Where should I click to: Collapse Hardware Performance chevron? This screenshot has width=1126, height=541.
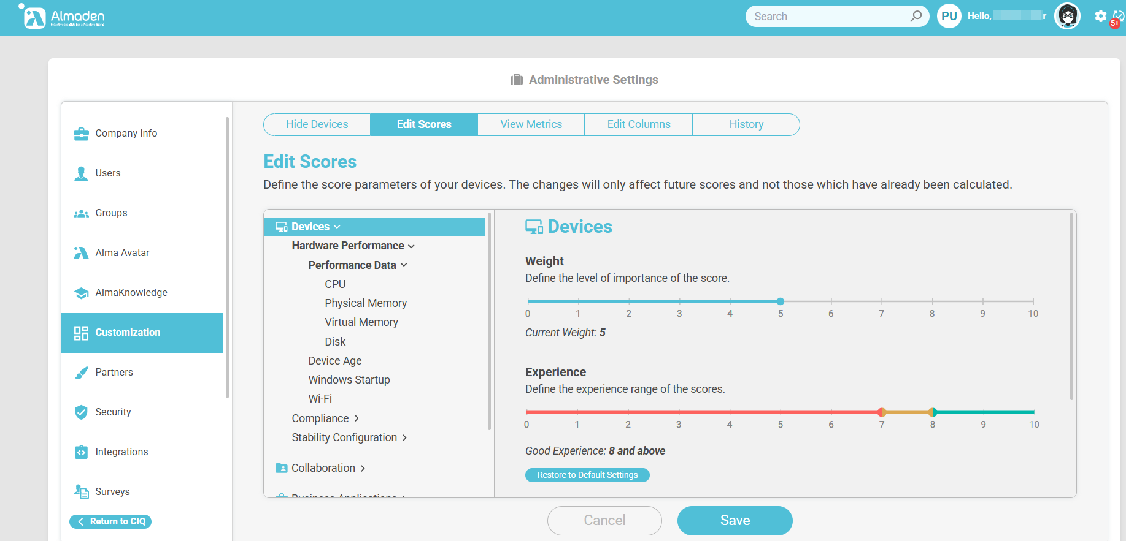pyautogui.click(x=411, y=246)
